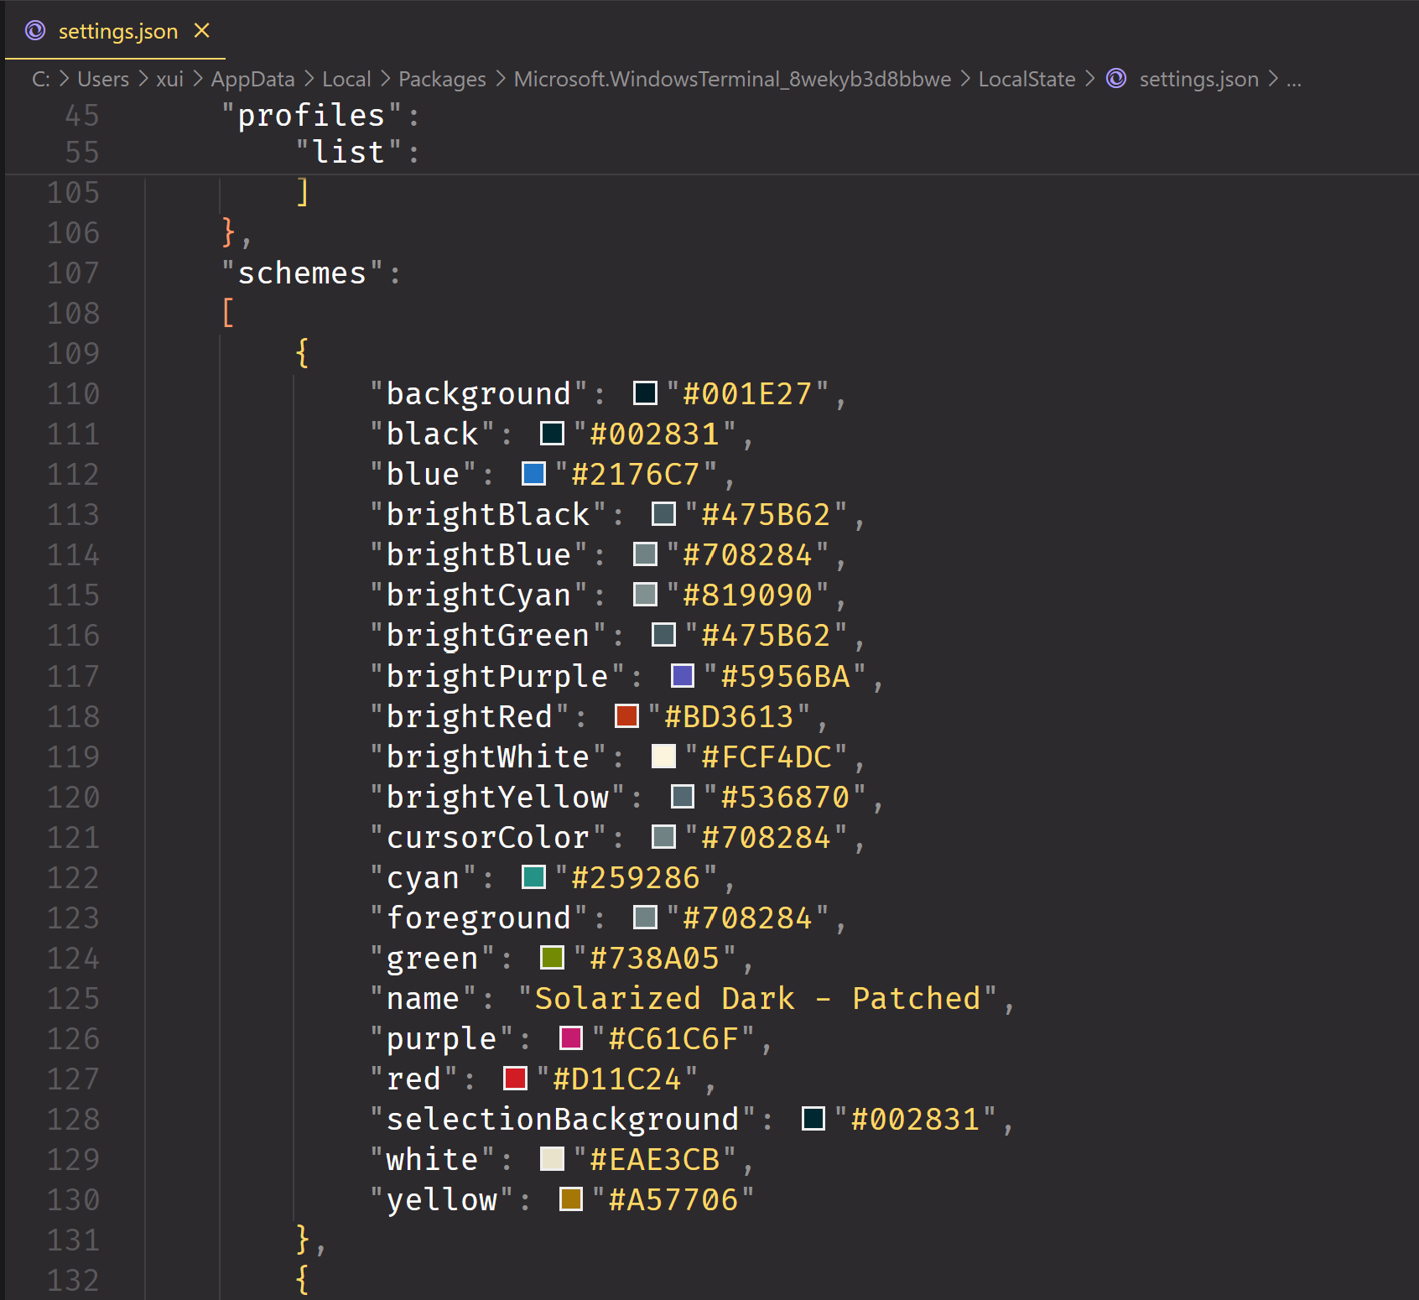The width and height of the screenshot is (1419, 1300).
Task: Open the Users breadcrumb segment
Action: click(x=103, y=79)
